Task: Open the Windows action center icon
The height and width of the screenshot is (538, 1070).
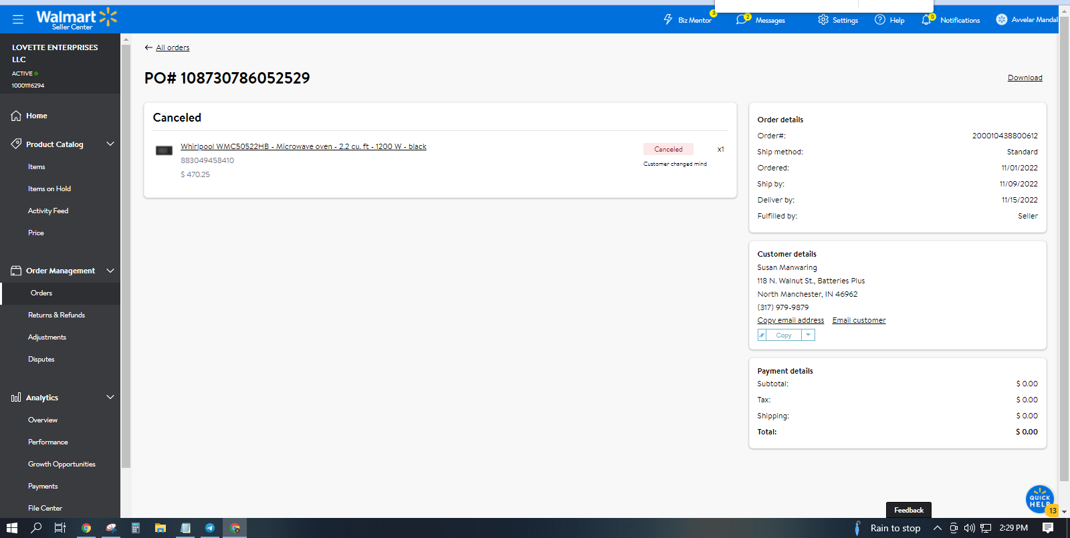Action: click(x=1048, y=528)
